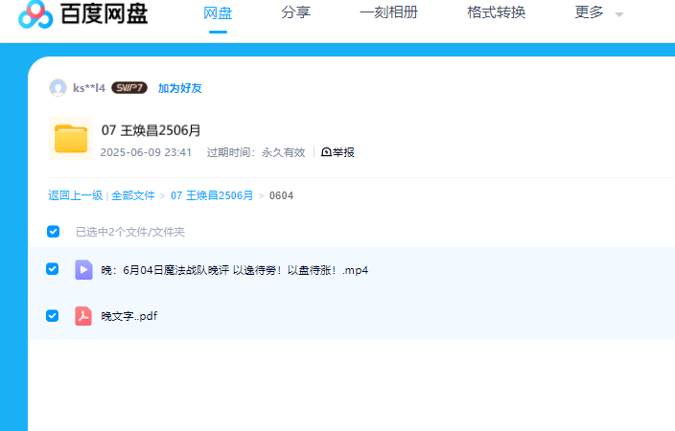
Task: Switch to the 网盘 tab
Action: click(218, 13)
